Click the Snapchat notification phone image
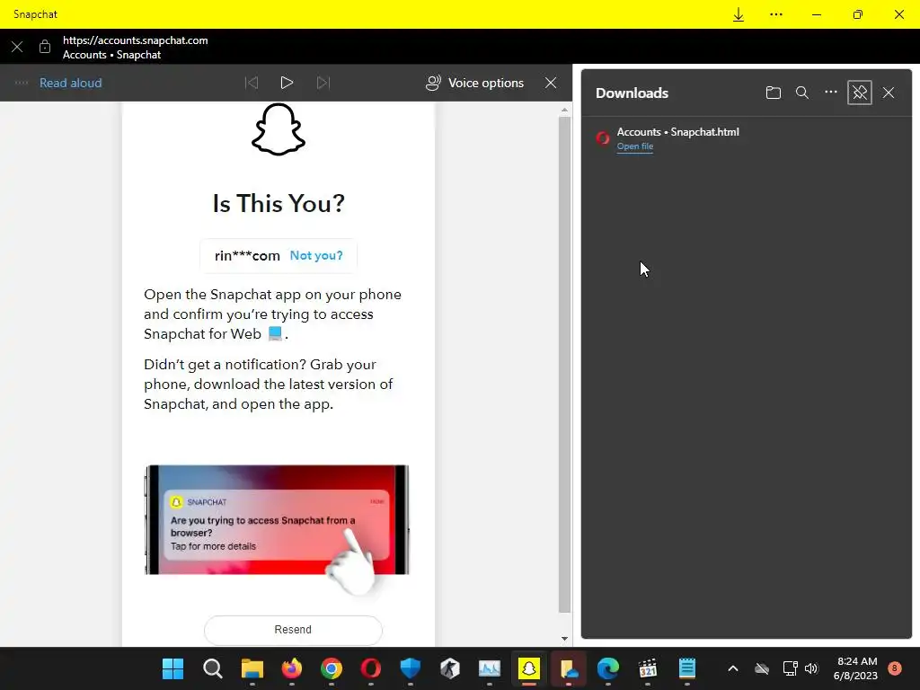The image size is (920, 690). 277,520
